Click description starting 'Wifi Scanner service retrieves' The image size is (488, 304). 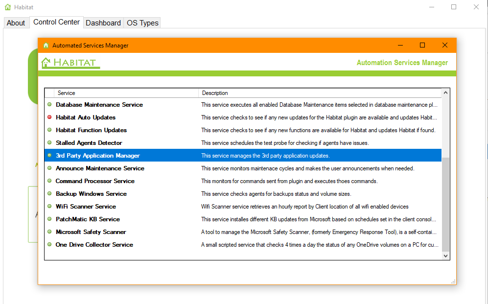tap(304, 207)
